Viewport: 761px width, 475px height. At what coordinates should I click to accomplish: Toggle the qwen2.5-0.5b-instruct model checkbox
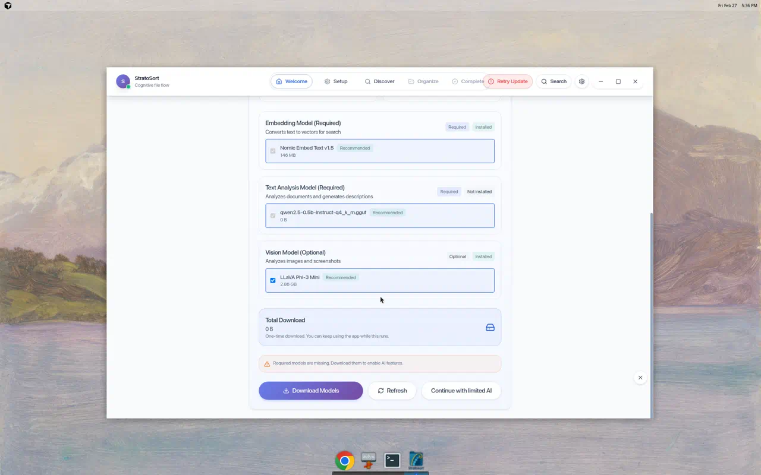[273, 216]
